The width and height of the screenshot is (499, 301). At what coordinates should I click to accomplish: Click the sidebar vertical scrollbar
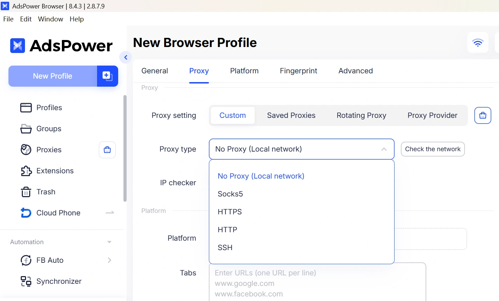coord(125,148)
